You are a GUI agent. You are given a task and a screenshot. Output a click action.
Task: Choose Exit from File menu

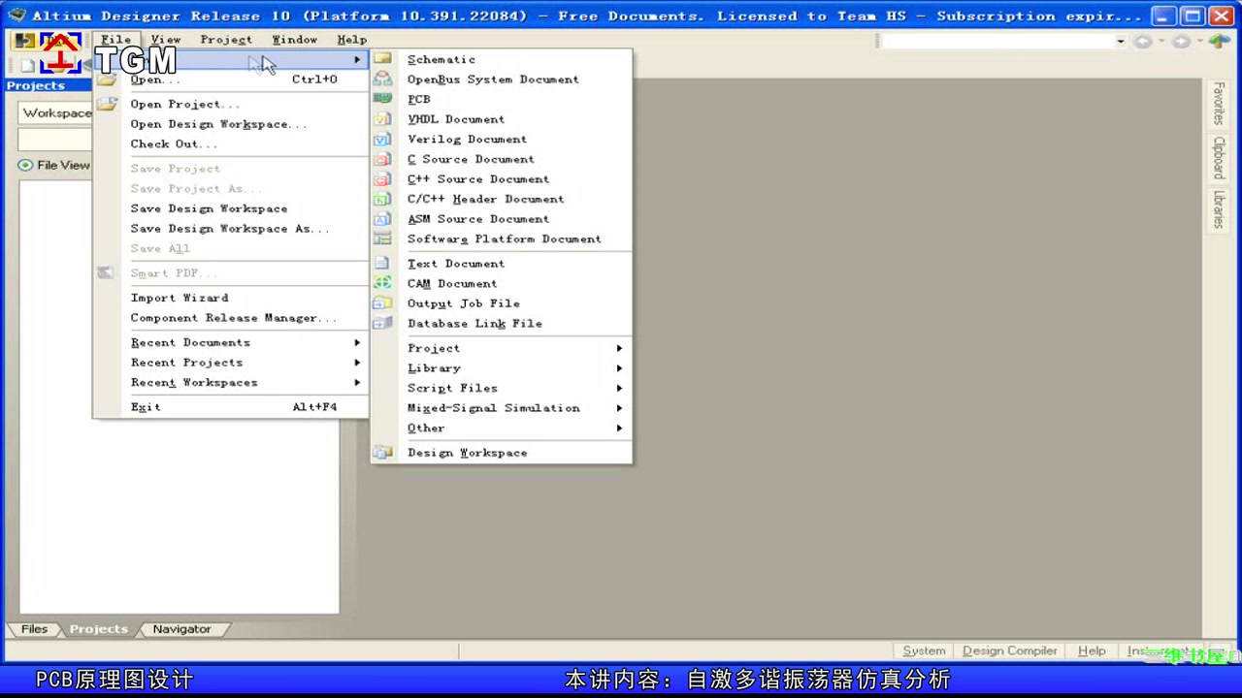coord(231,407)
